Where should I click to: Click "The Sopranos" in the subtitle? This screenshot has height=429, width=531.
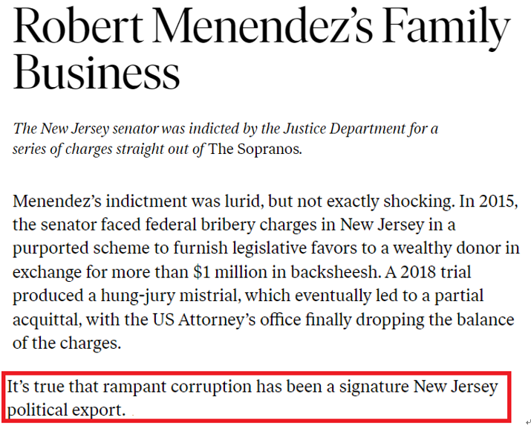click(255, 149)
